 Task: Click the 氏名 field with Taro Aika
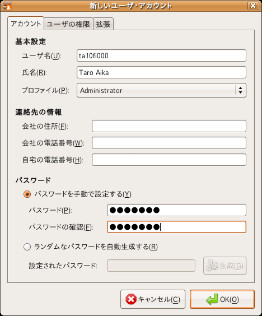(161, 72)
